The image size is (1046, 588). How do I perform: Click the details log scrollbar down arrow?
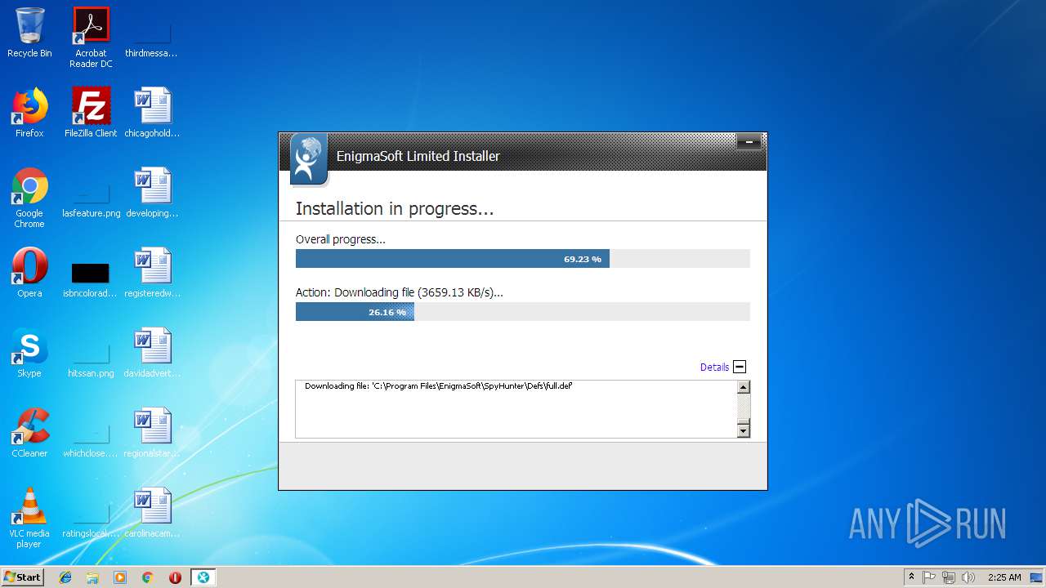(x=743, y=430)
